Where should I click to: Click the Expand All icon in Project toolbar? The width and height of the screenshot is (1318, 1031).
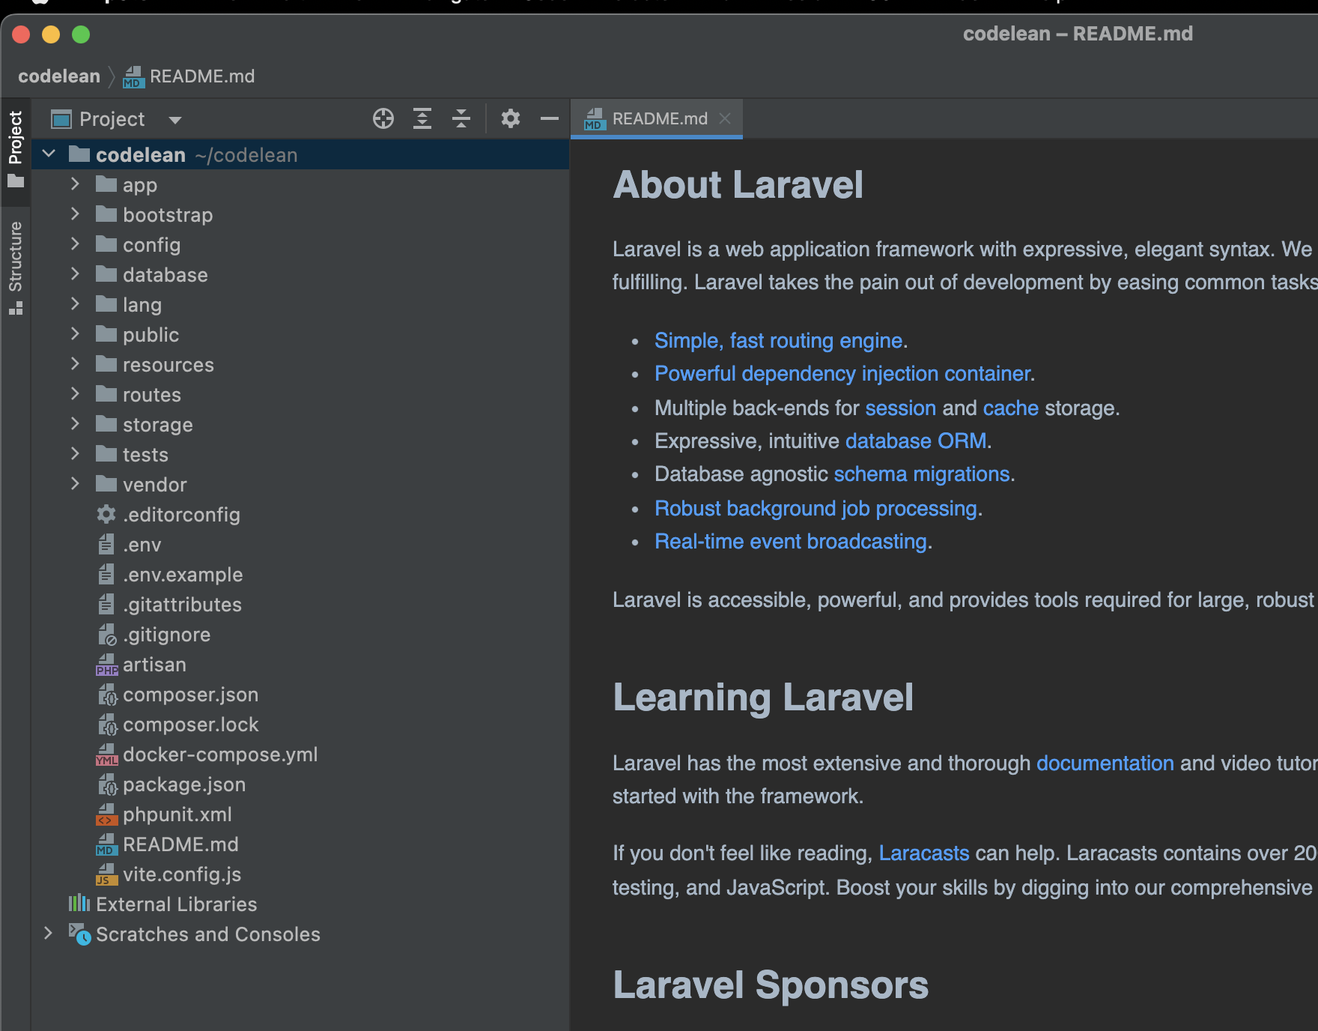422,118
